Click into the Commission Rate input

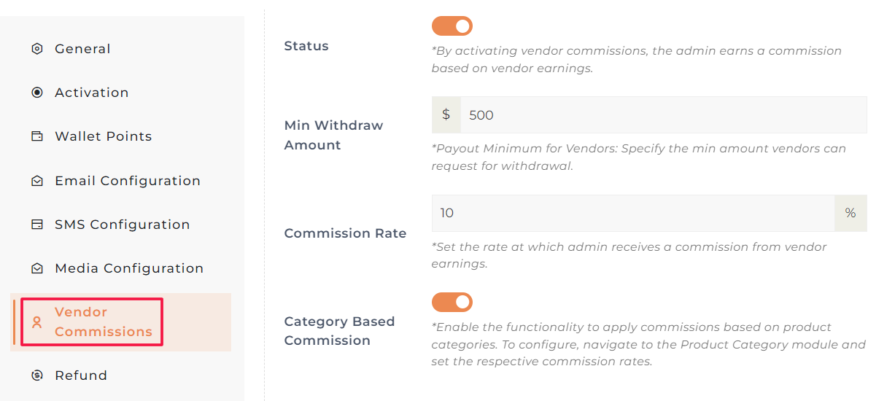(x=632, y=213)
